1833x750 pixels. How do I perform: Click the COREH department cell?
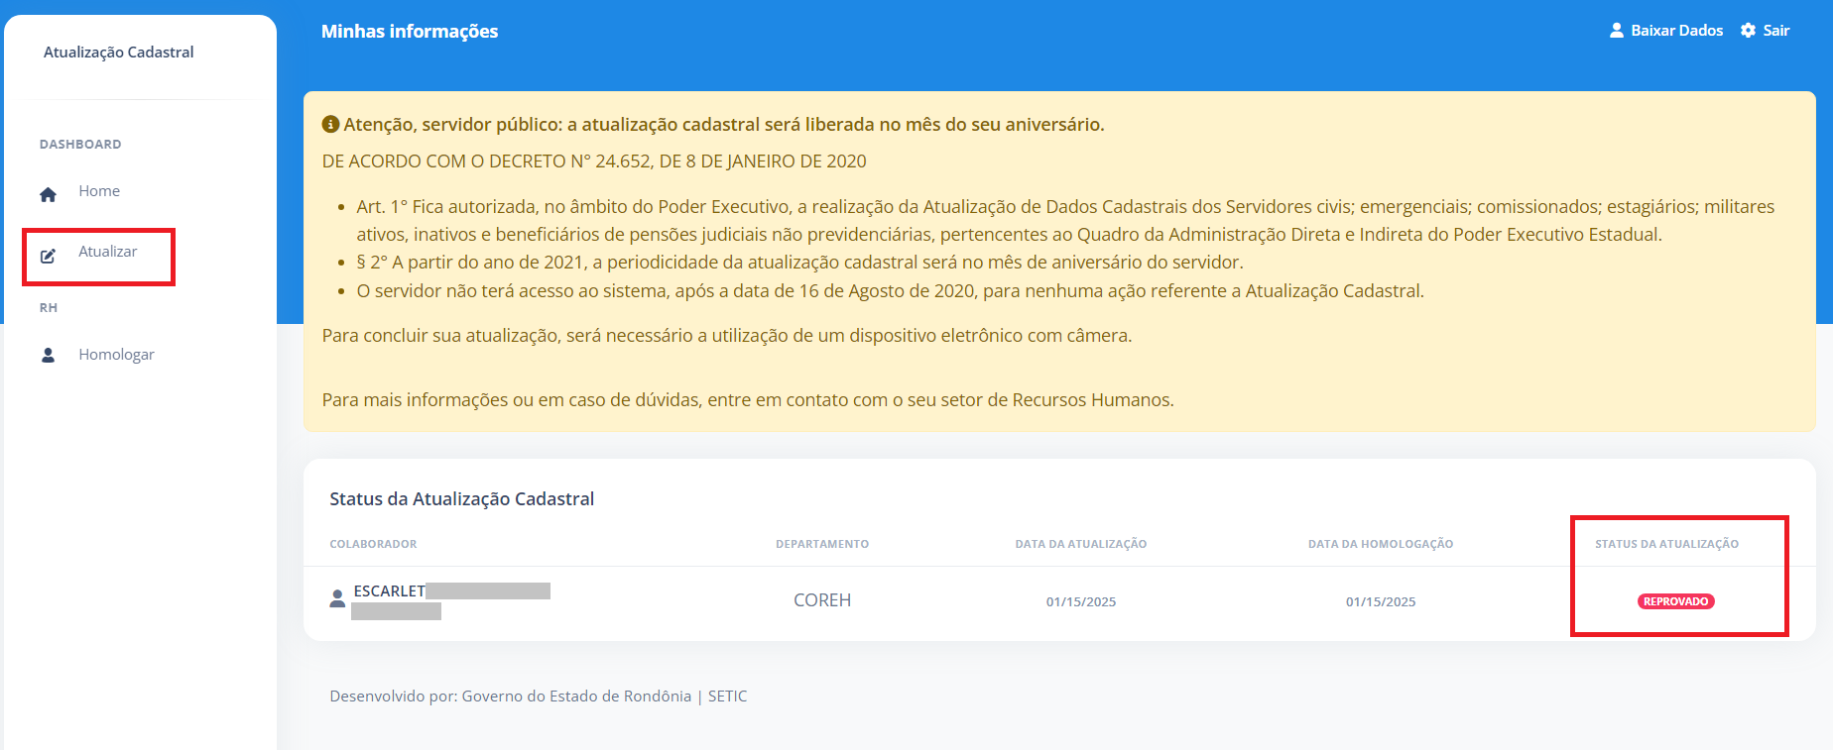pyautogui.click(x=822, y=600)
